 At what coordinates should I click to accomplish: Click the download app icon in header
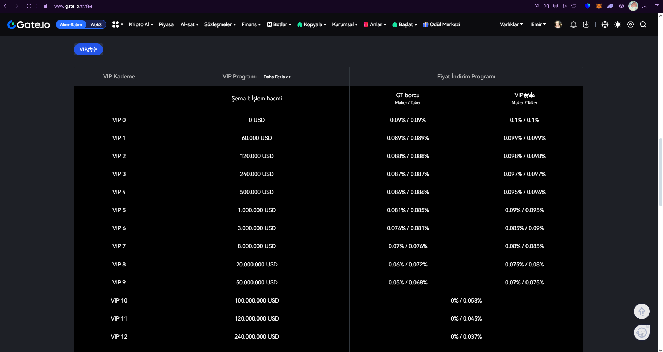coord(586,24)
